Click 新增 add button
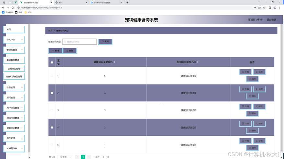Viewport: 284px width, 159px height. (x=55, y=51)
